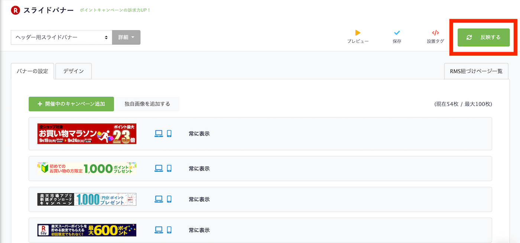This screenshot has height=243, width=520.
Task: Click the orange プレビュー play icon
Action: 358,33
